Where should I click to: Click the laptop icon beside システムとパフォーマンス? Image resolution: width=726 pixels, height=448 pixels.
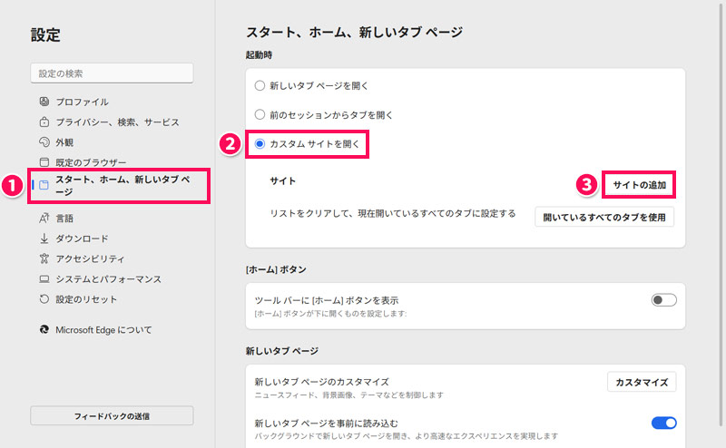[44, 279]
